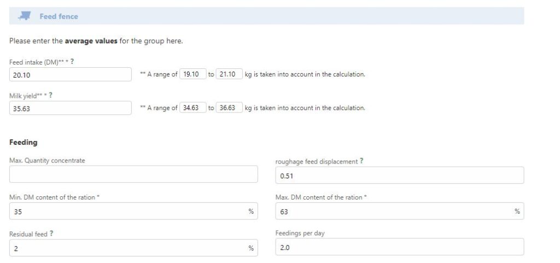The height and width of the screenshot is (263, 560).
Task: Click Min. DM content of ration field
Action: coord(126,212)
